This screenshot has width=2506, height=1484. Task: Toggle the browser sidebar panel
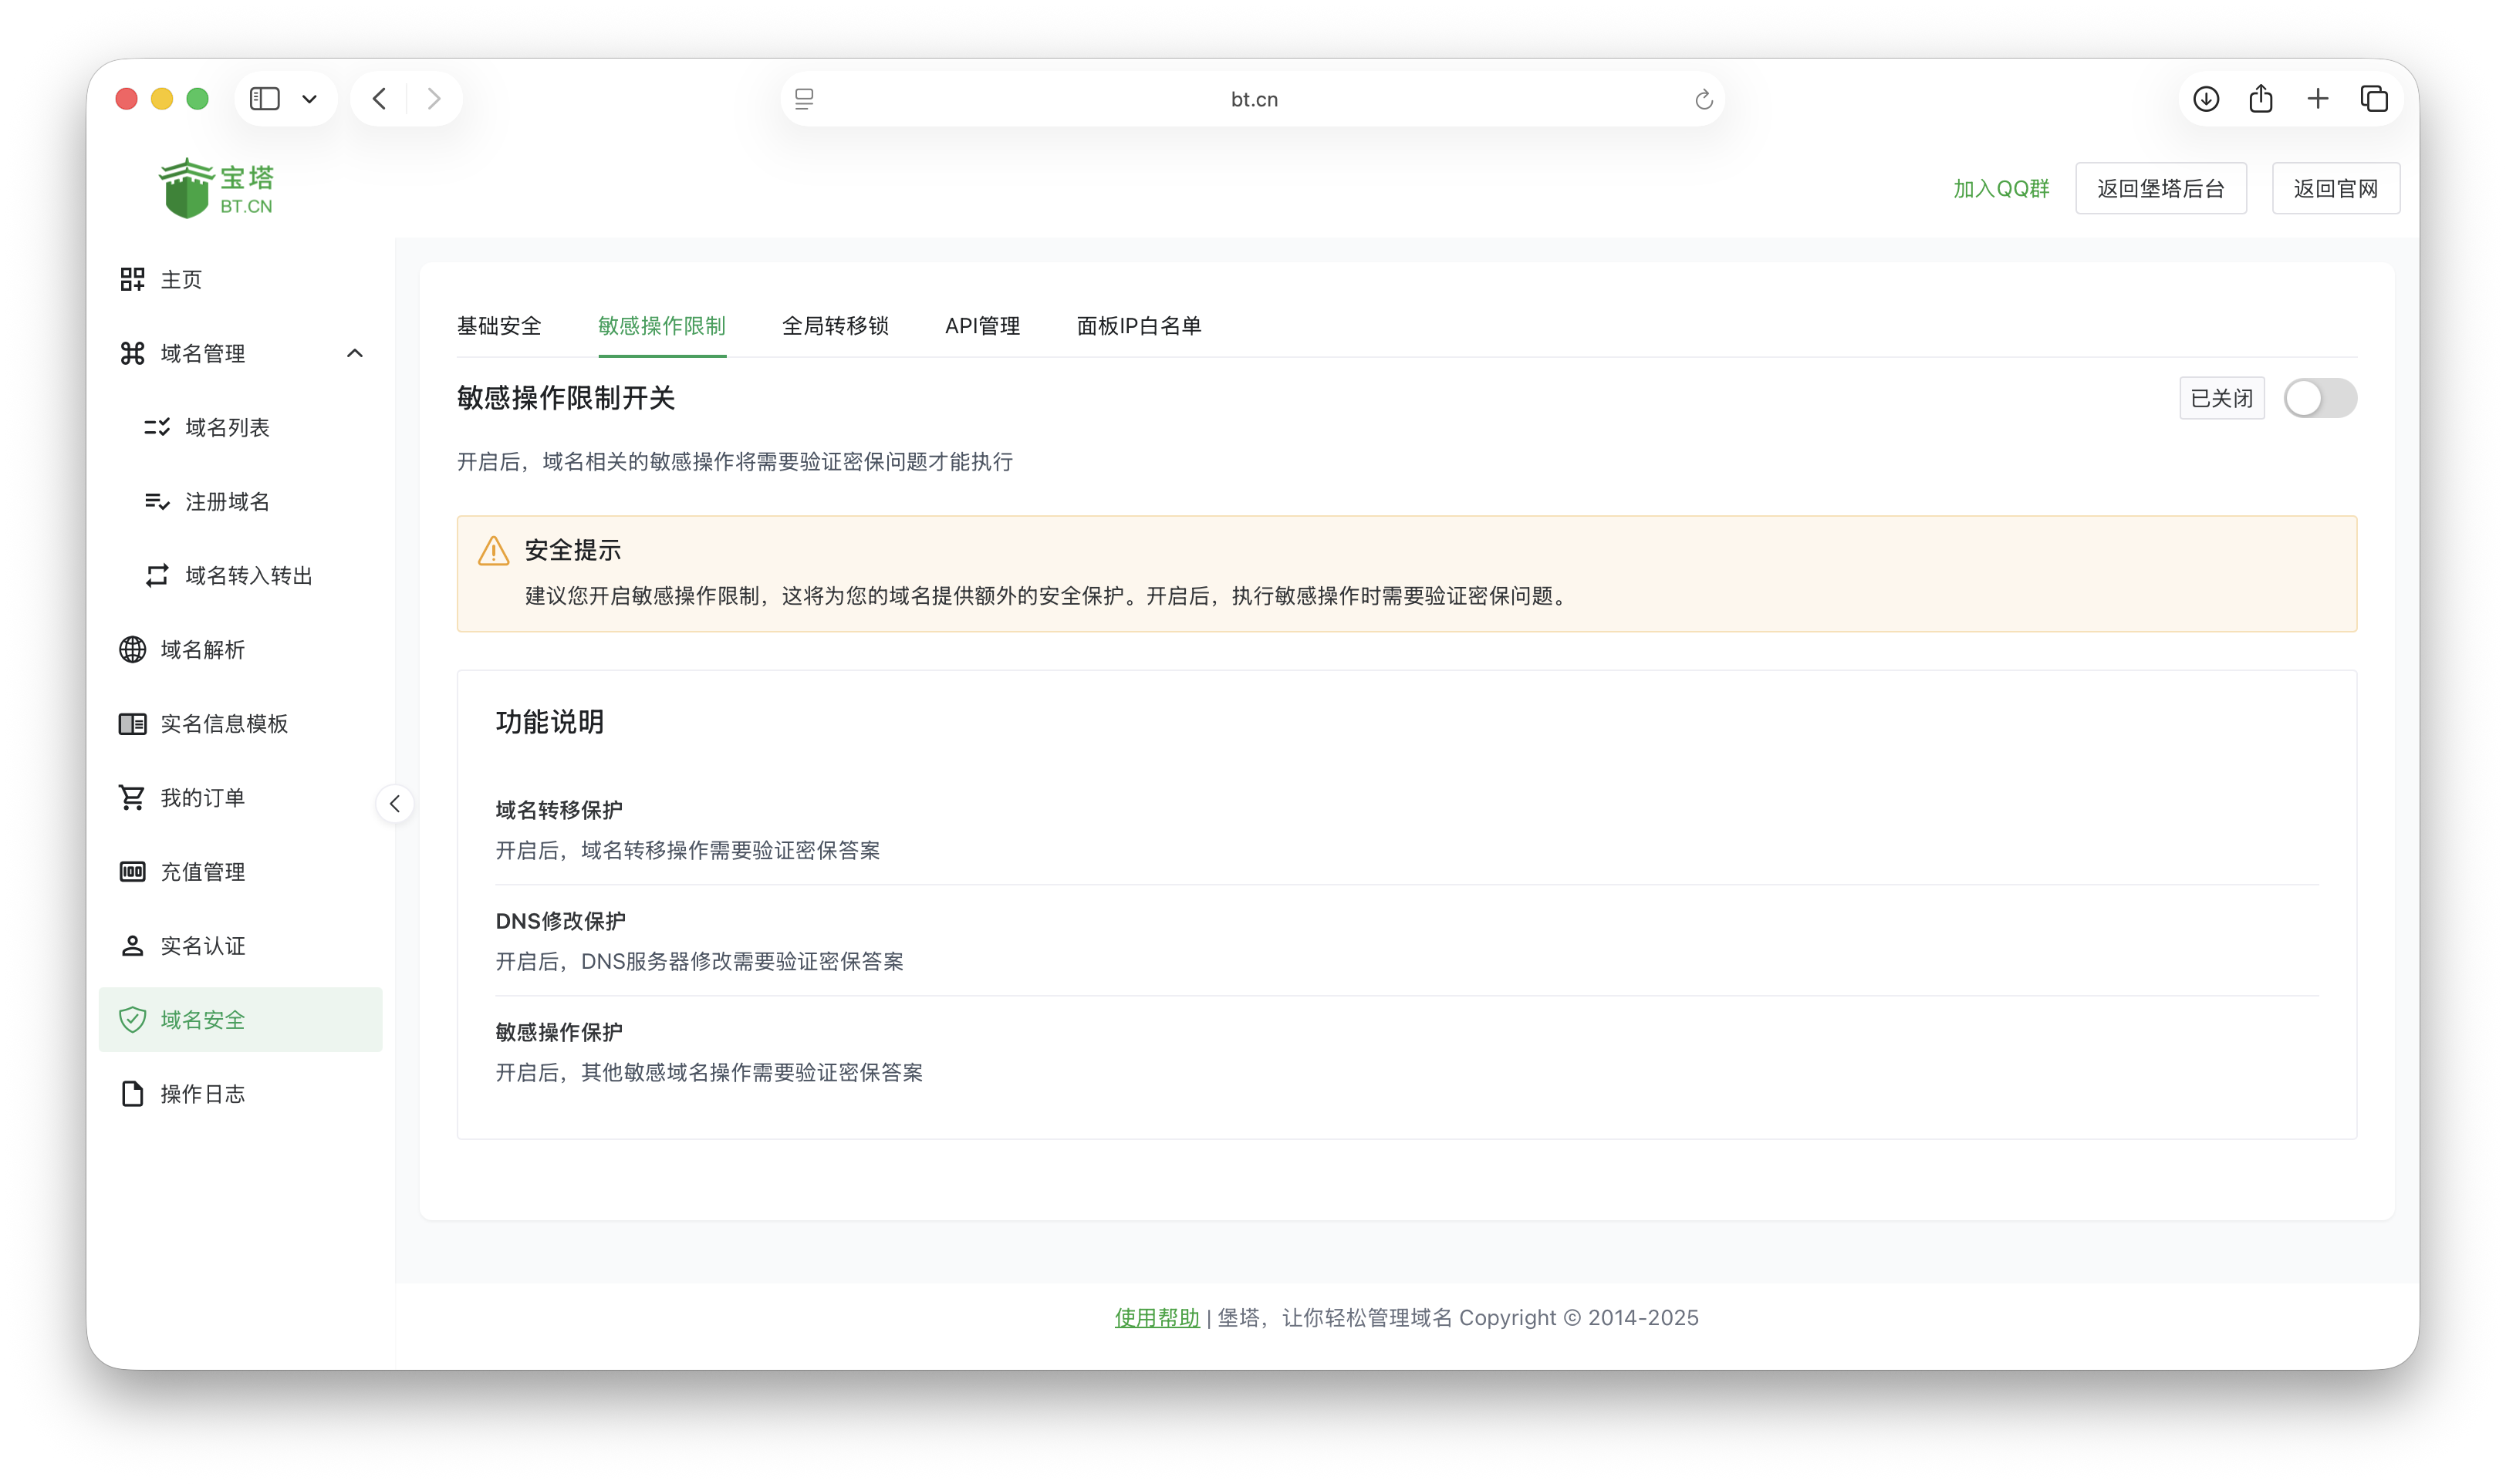click(264, 98)
